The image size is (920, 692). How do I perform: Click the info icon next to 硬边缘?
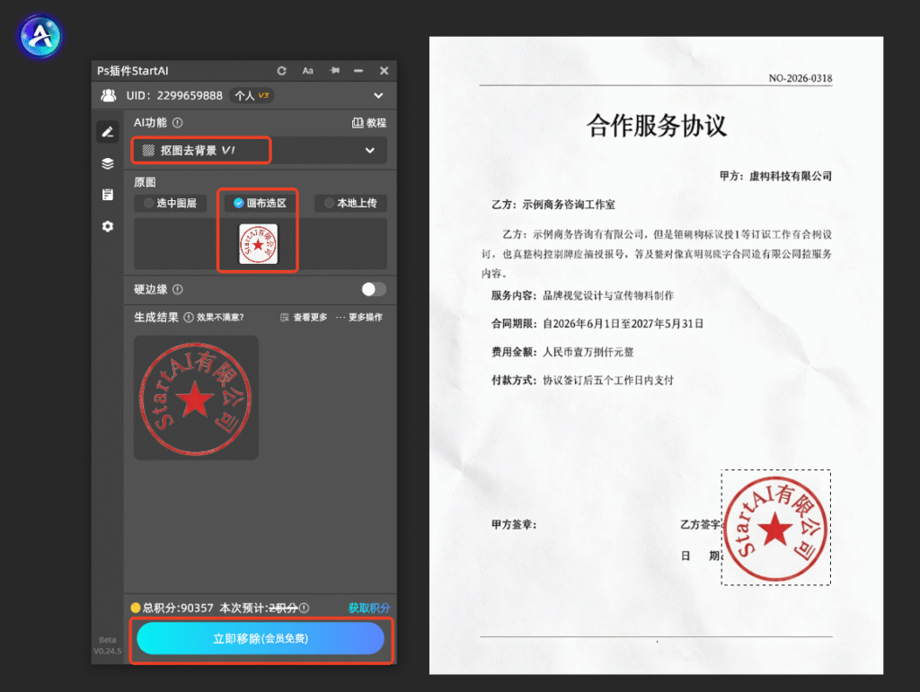click(178, 290)
